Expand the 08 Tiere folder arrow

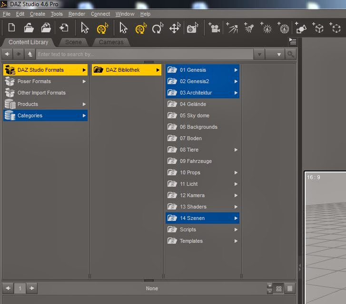click(x=236, y=150)
